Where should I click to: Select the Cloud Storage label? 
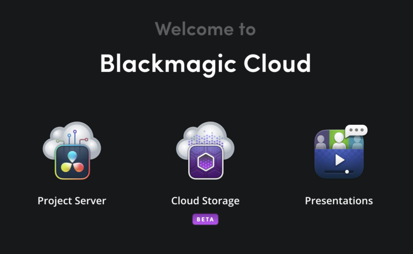[205, 201]
